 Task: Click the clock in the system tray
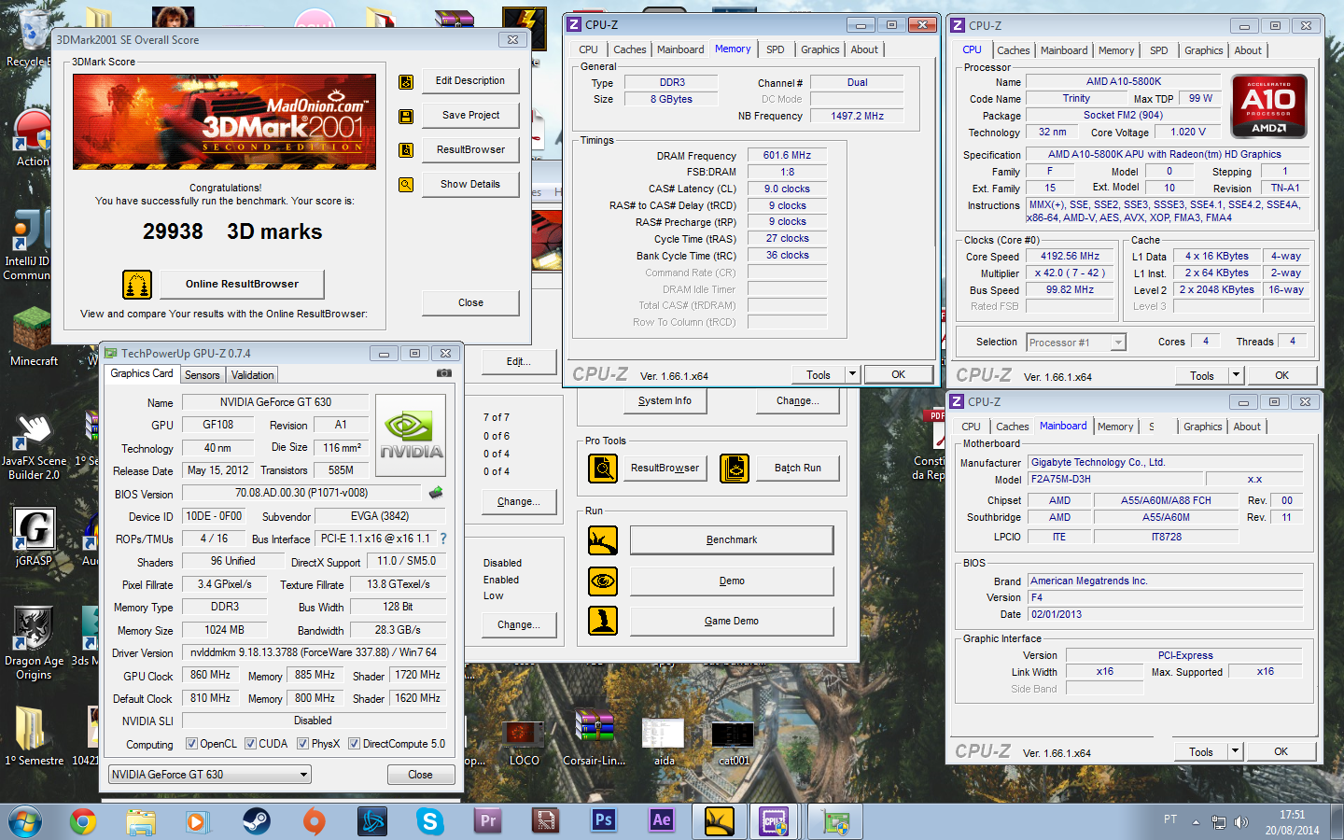click(1293, 822)
